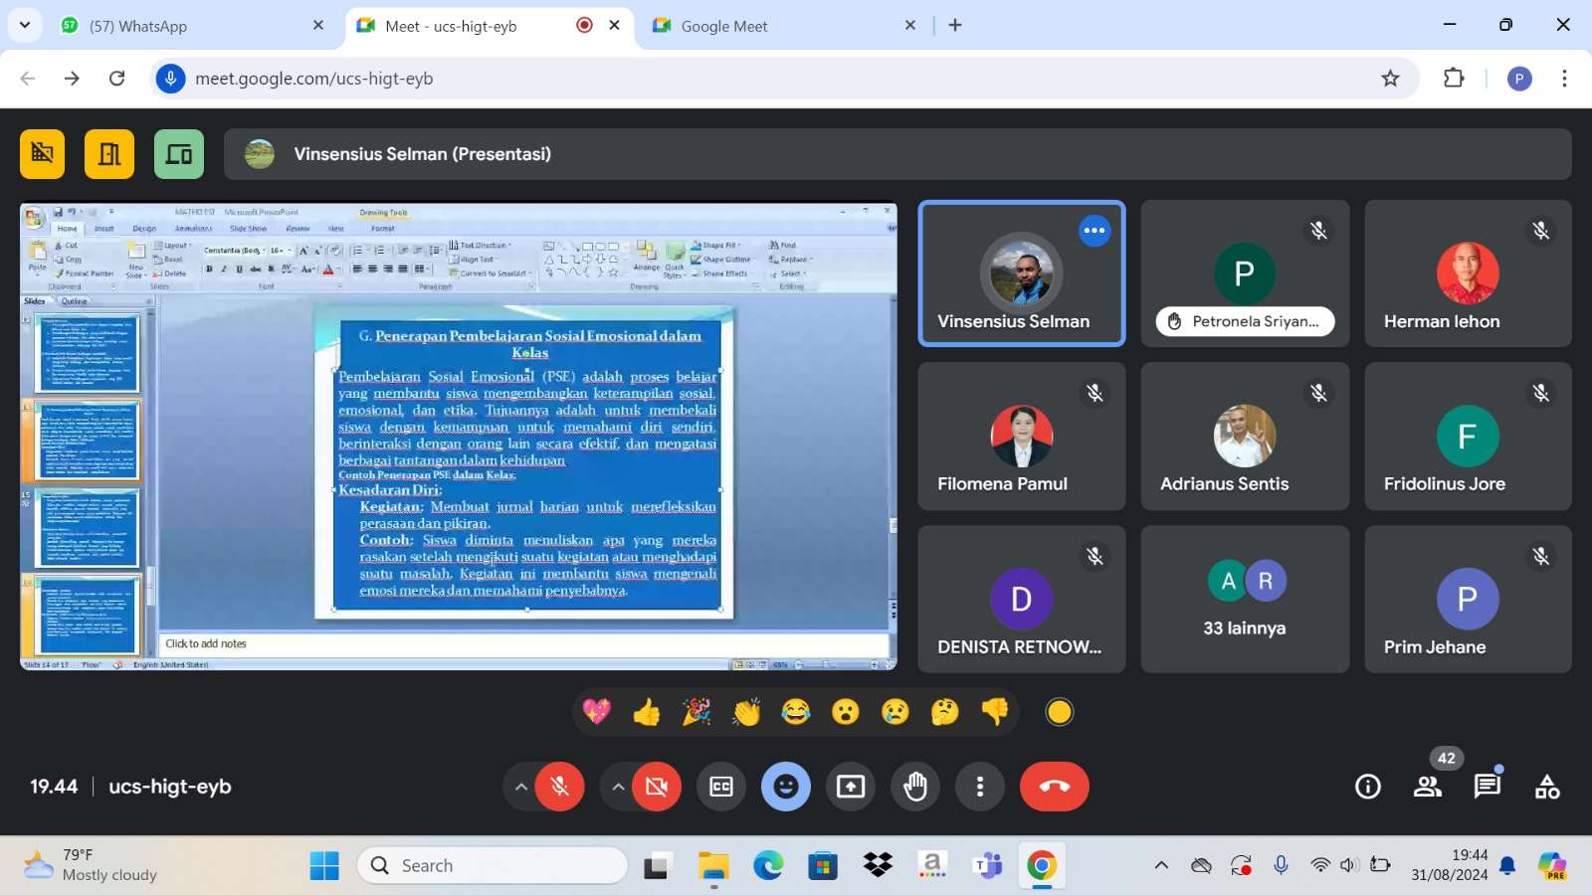
Task: Expand the camera video settings arrow
Action: [x=618, y=787]
